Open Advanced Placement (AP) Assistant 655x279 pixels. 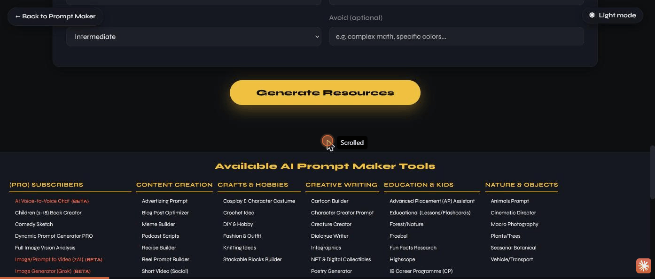432,201
